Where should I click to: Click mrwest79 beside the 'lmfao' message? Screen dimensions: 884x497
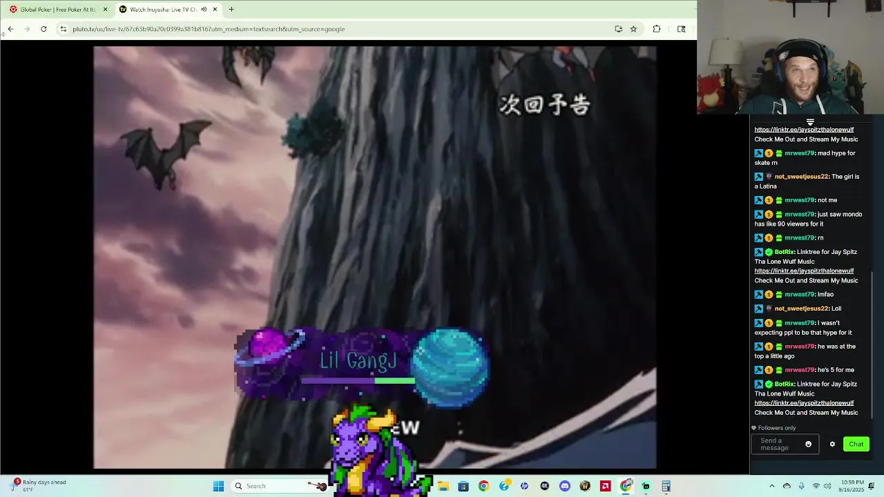click(800, 295)
